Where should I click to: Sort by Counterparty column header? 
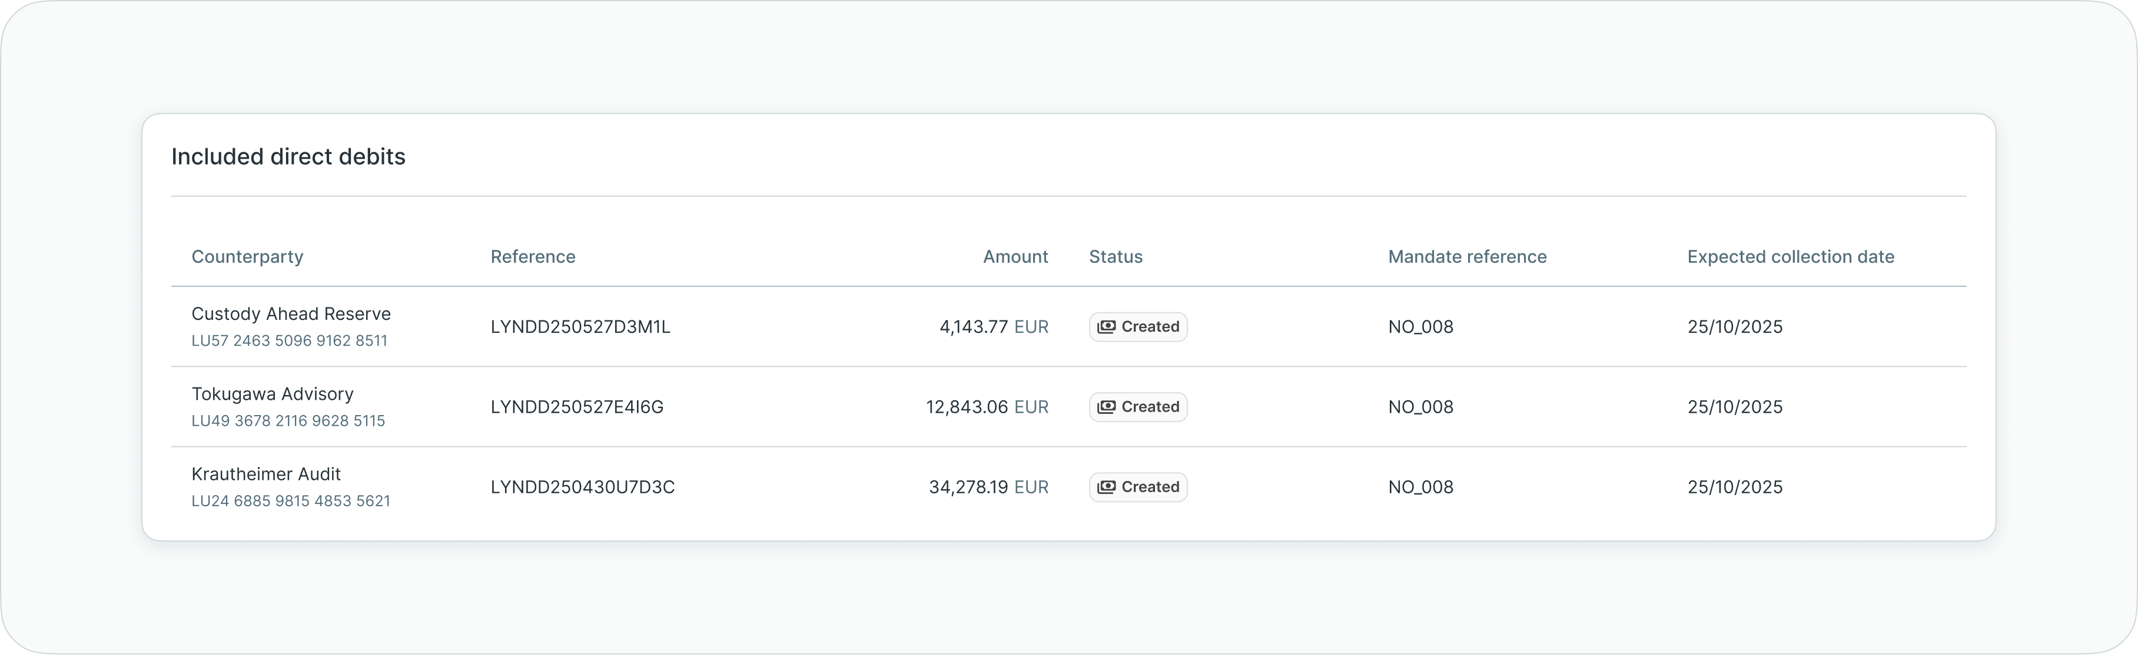point(247,257)
